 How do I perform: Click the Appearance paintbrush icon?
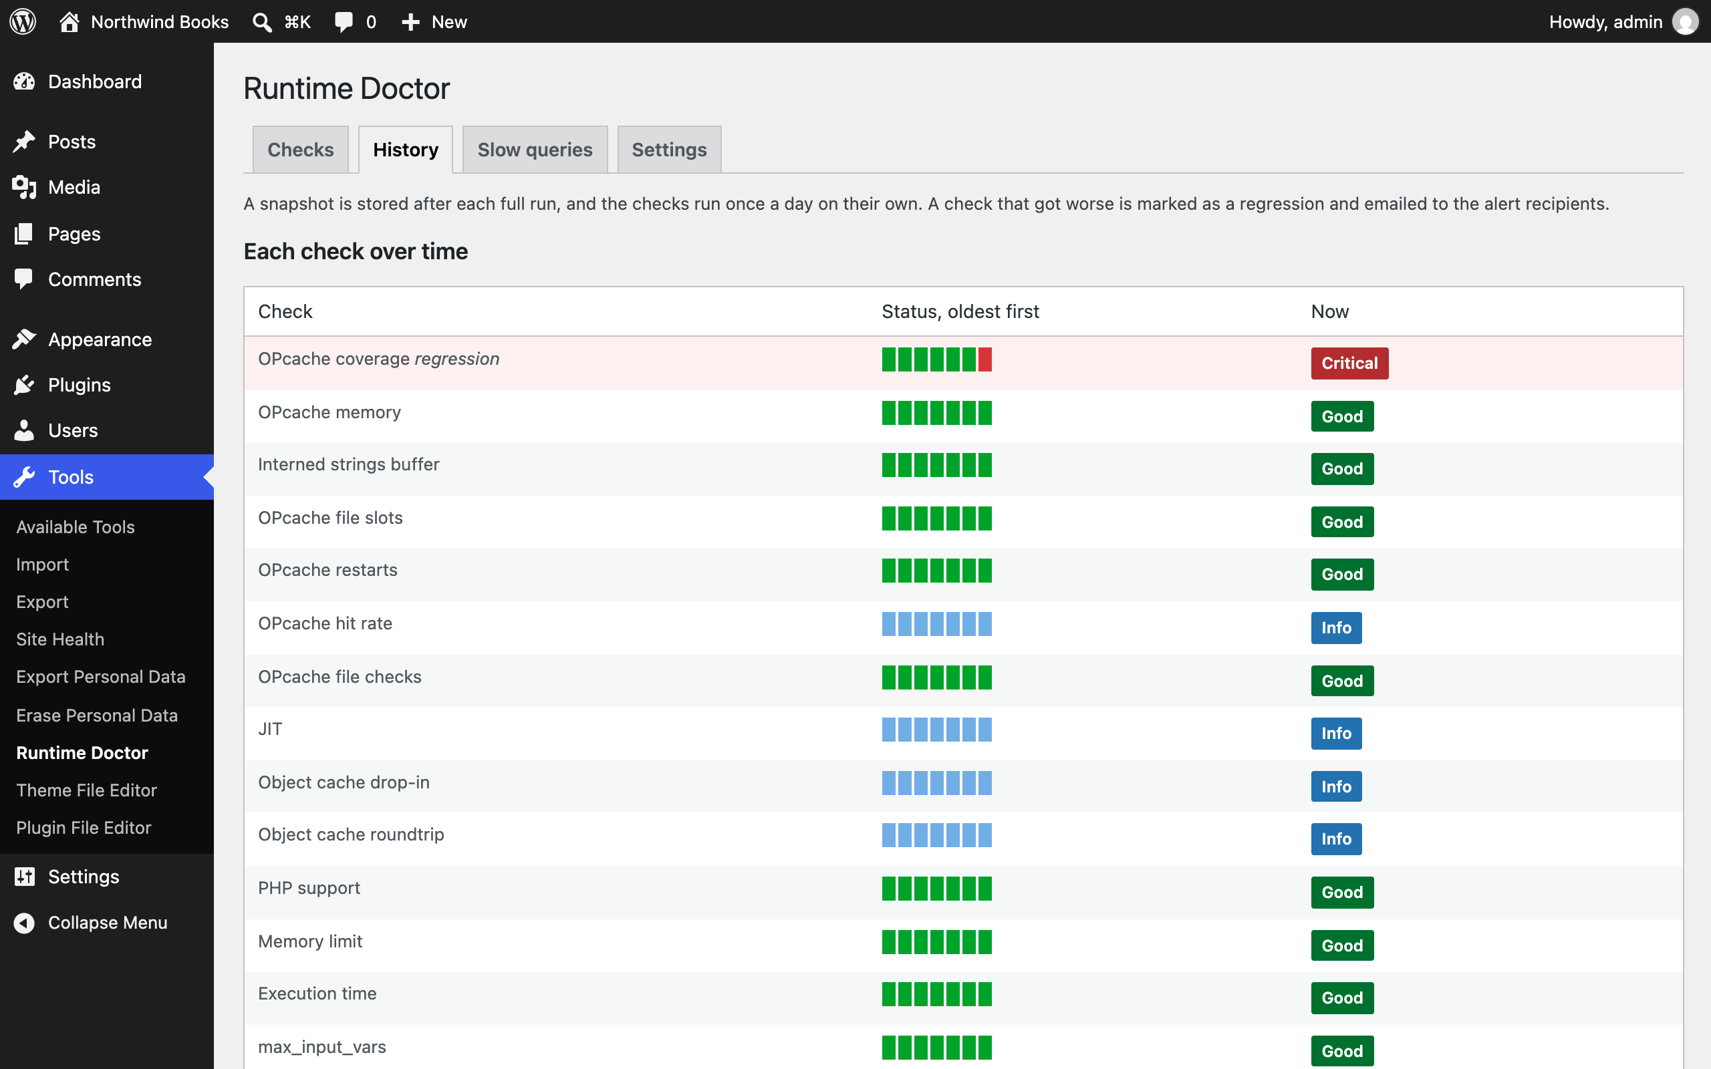[x=24, y=339]
